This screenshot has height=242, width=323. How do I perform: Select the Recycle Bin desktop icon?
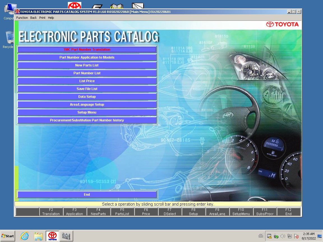[x=9, y=40]
